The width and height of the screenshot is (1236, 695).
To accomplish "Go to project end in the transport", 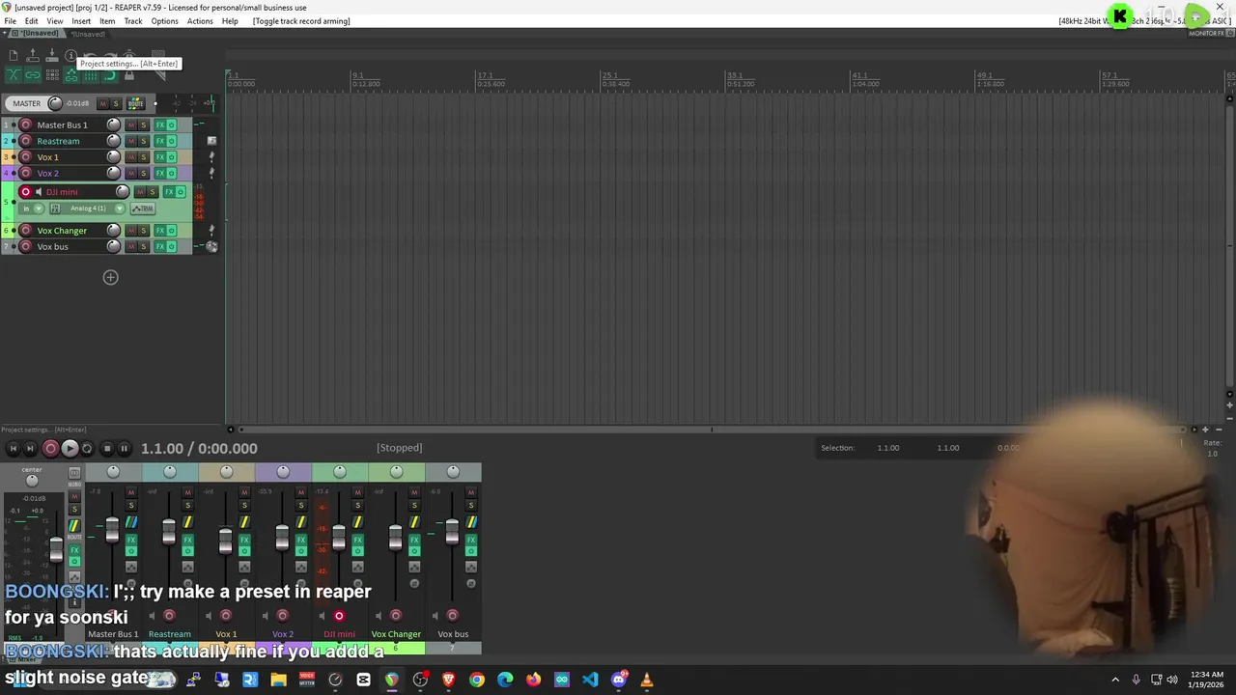I will click(30, 448).
